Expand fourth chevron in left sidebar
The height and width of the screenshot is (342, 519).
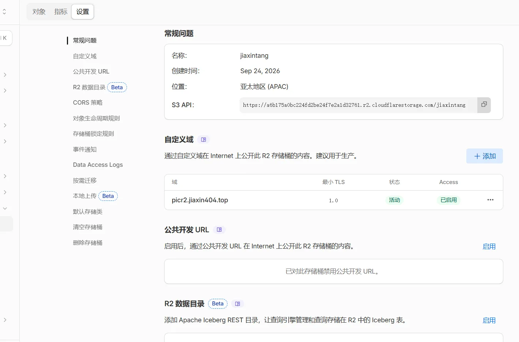[x=5, y=141]
